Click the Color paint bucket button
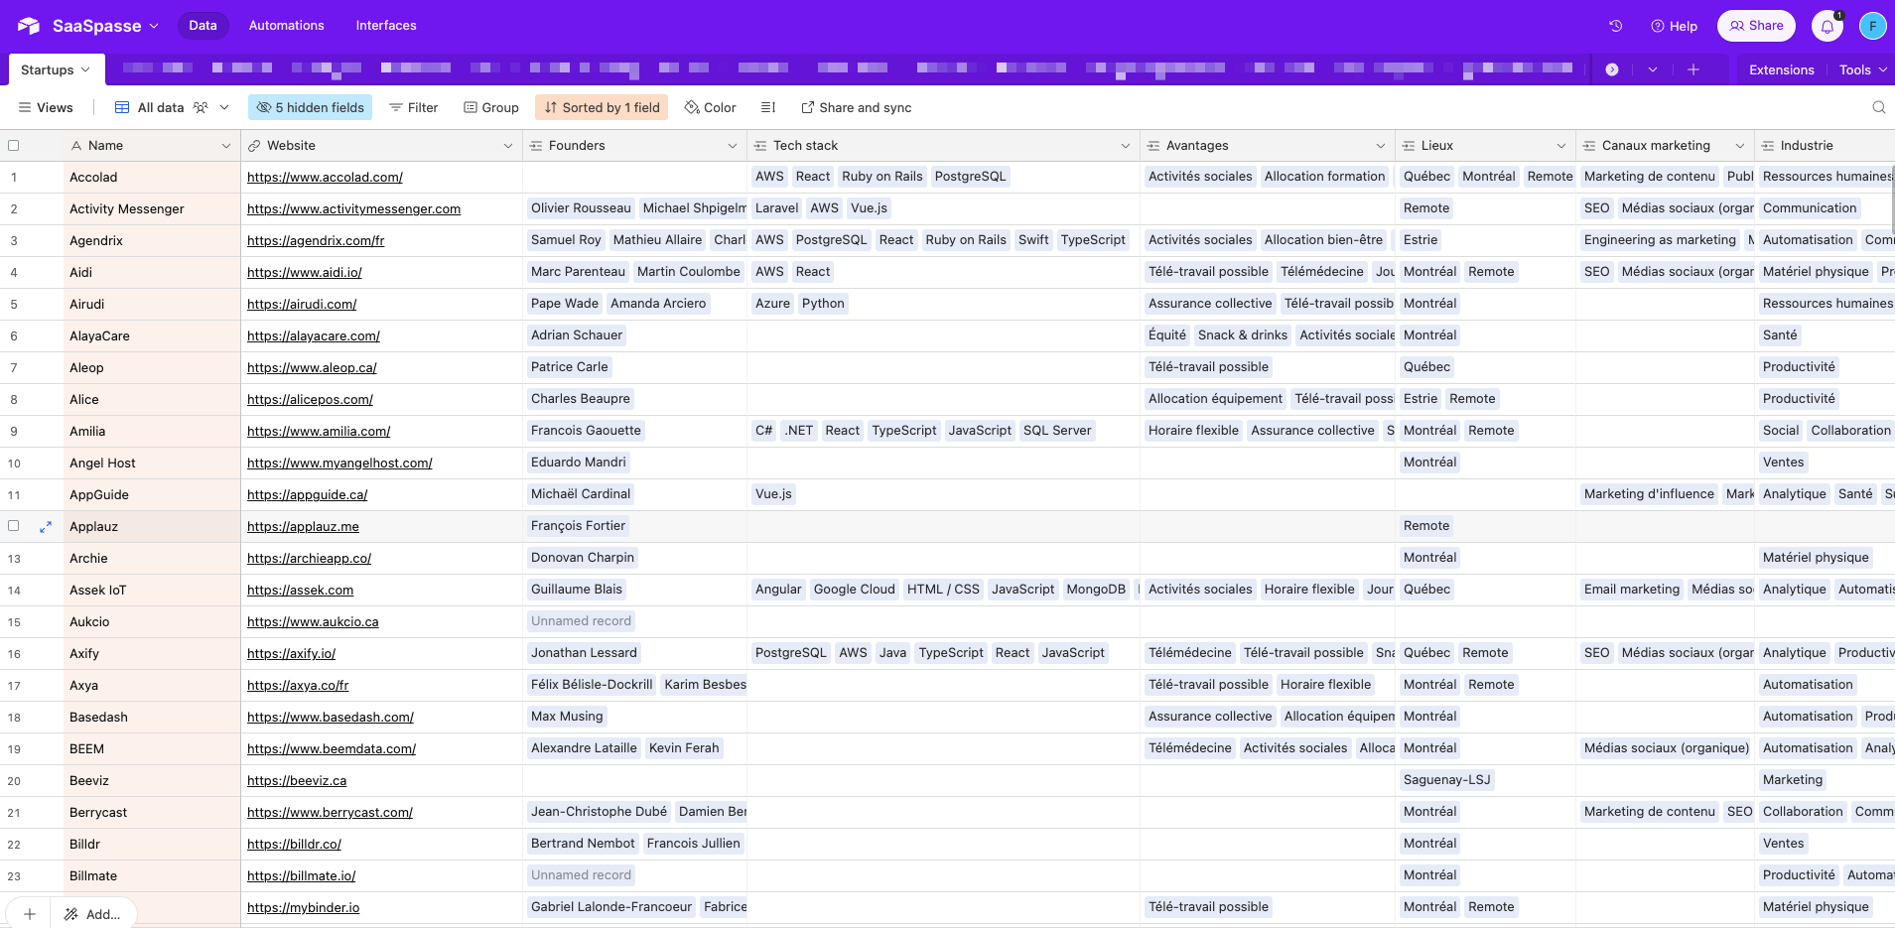The height and width of the screenshot is (928, 1895). point(710,107)
